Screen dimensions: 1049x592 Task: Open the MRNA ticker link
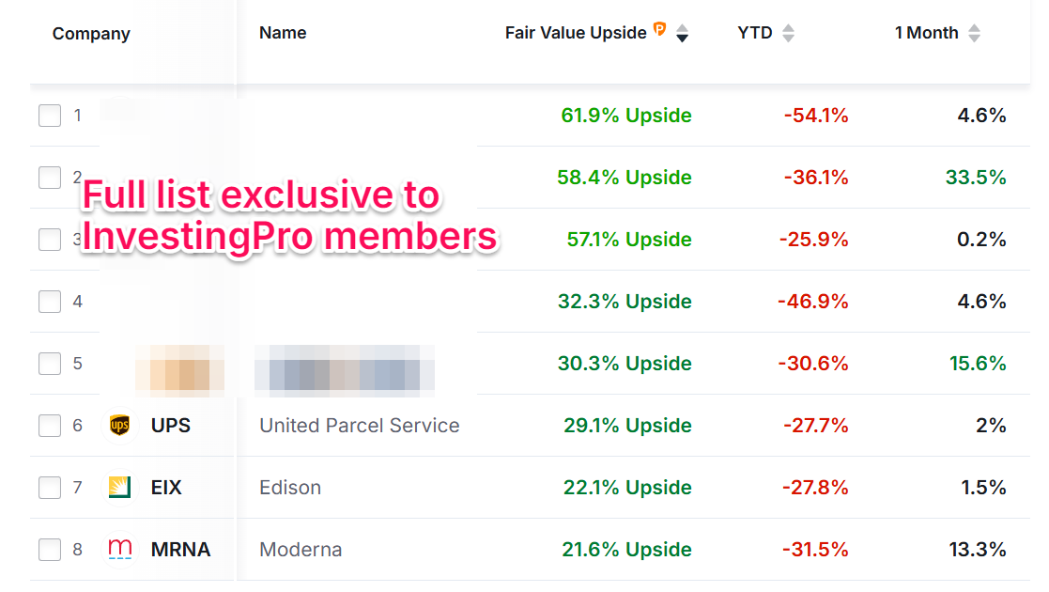pos(180,550)
